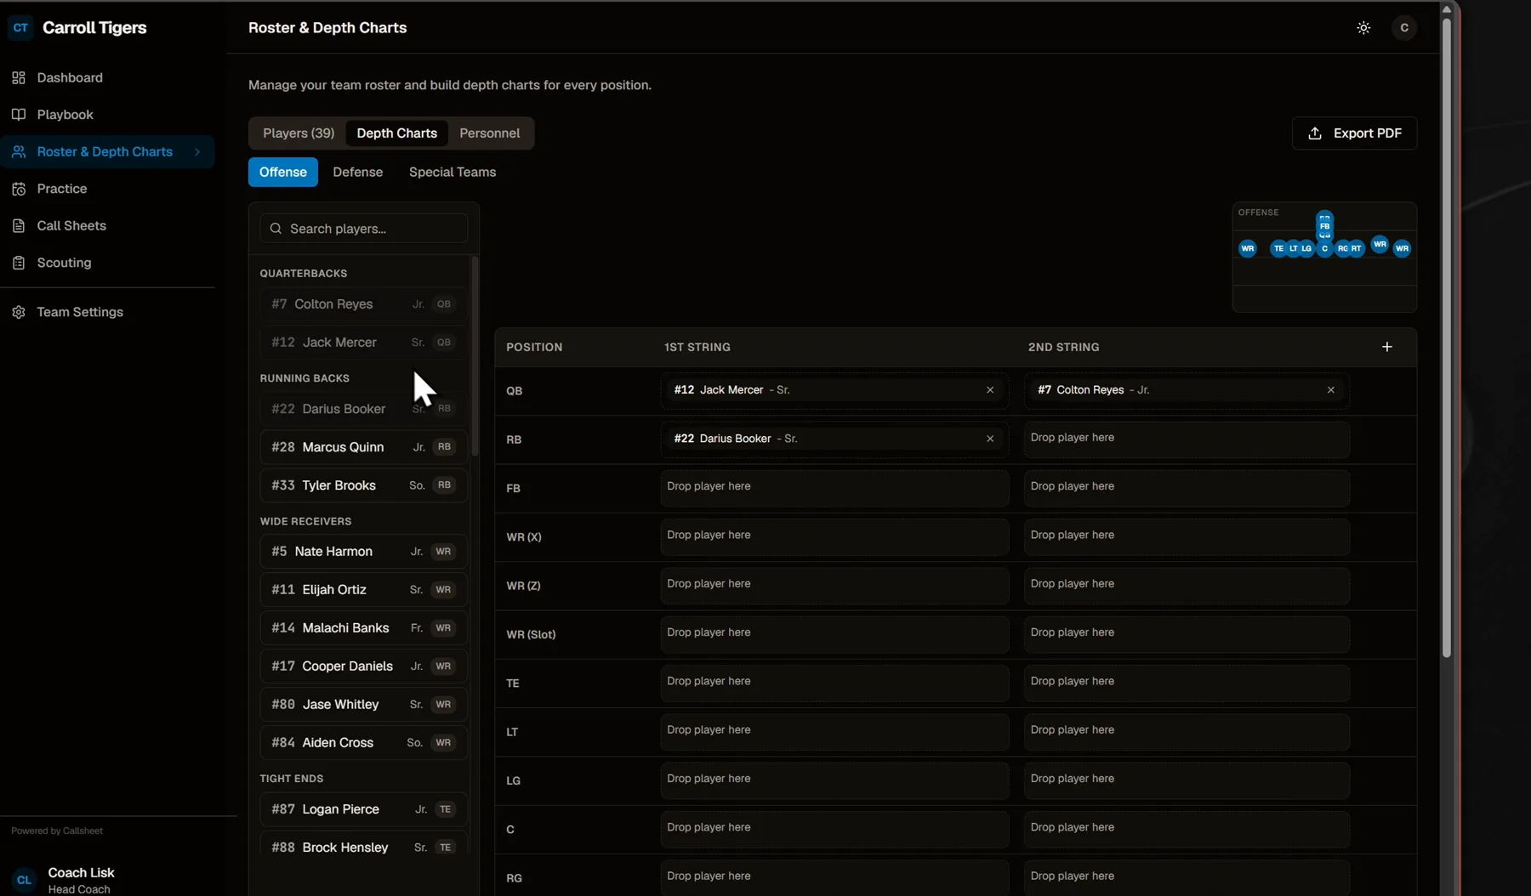Open user avatar menu labeled C
1531x896 pixels.
(x=1404, y=28)
